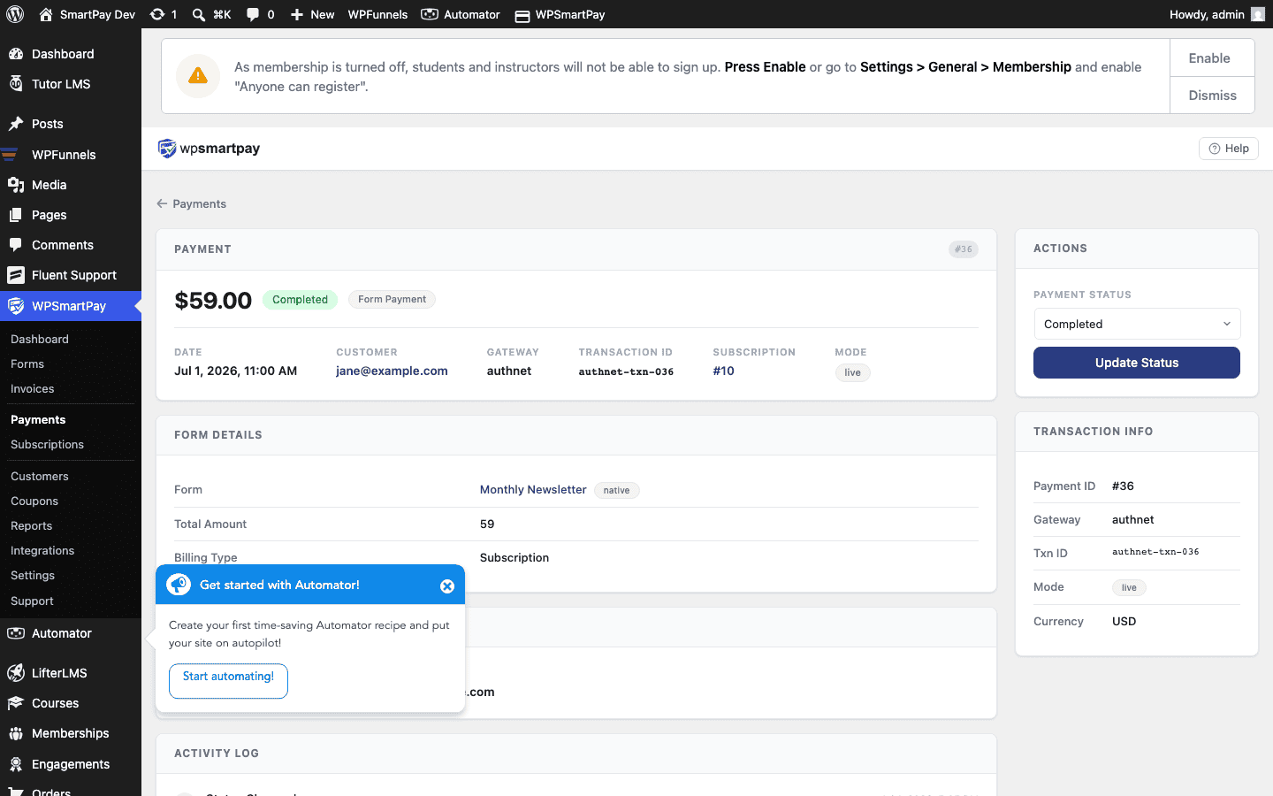This screenshot has height=796, width=1273.
Task: Open the Monthly Newsletter form link
Action: (533, 489)
